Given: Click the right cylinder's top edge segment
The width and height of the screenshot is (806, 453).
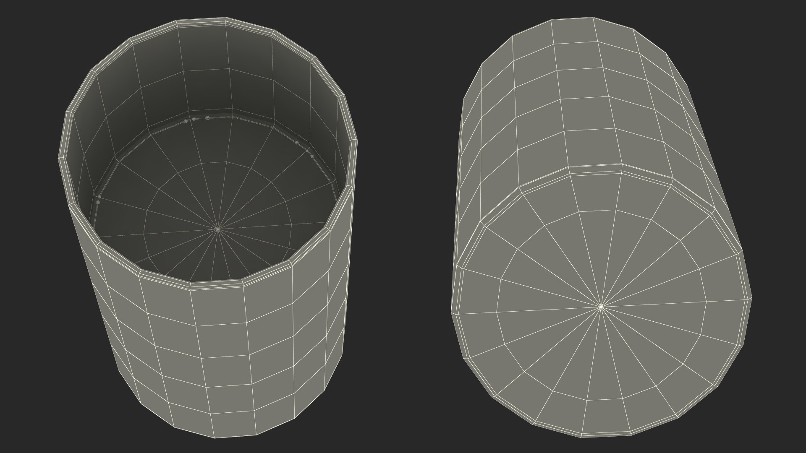Looking at the screenshot, I should (572, 19).
